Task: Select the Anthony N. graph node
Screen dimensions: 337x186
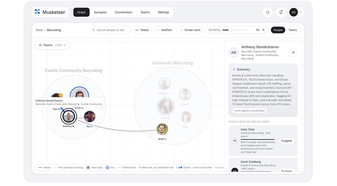Action: coord(69,116)
